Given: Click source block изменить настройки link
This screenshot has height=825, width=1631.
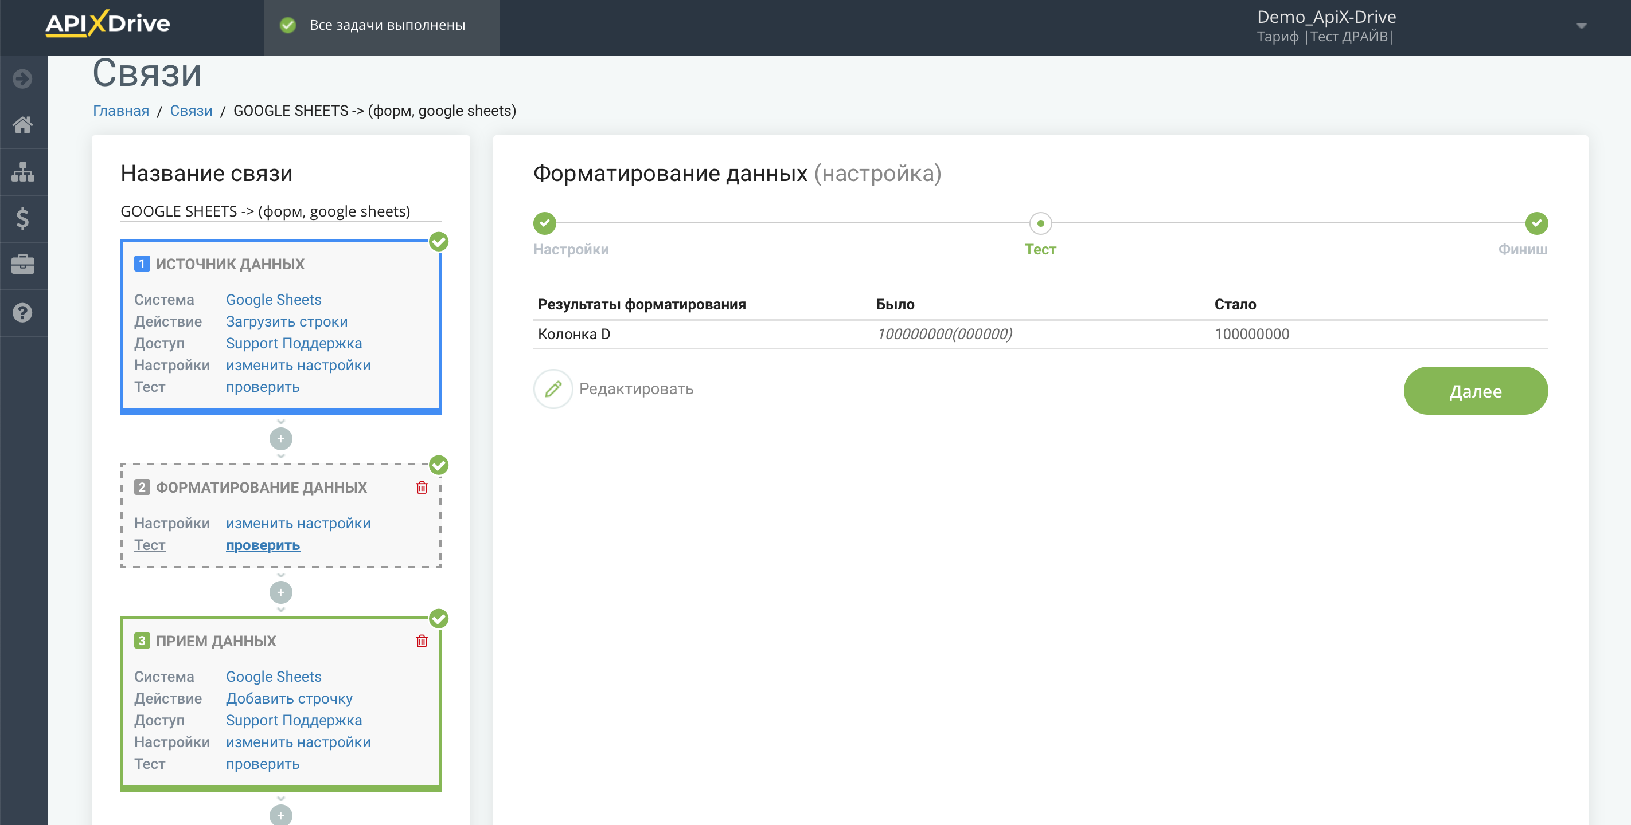Looking at the screenshot, I should pos(298,365).
